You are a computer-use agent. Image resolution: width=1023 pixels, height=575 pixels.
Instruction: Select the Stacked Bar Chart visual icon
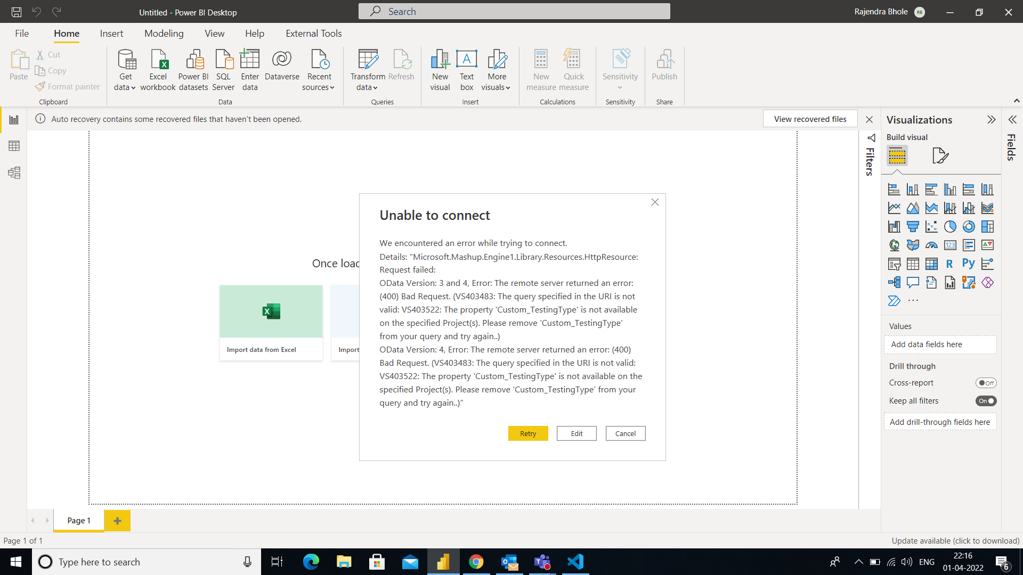pos(892,190)
